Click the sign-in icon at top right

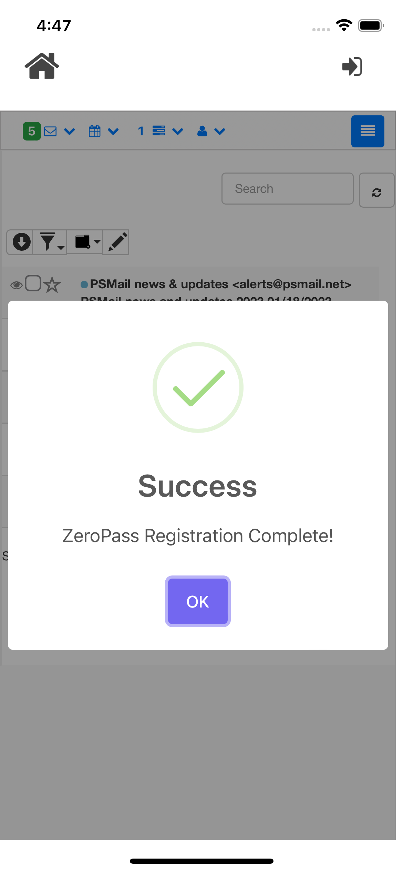point(352,66)
